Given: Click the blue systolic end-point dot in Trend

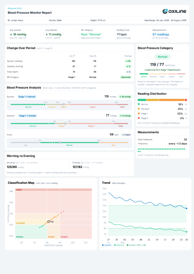Looking at the screenshot, I should point(186,208).
